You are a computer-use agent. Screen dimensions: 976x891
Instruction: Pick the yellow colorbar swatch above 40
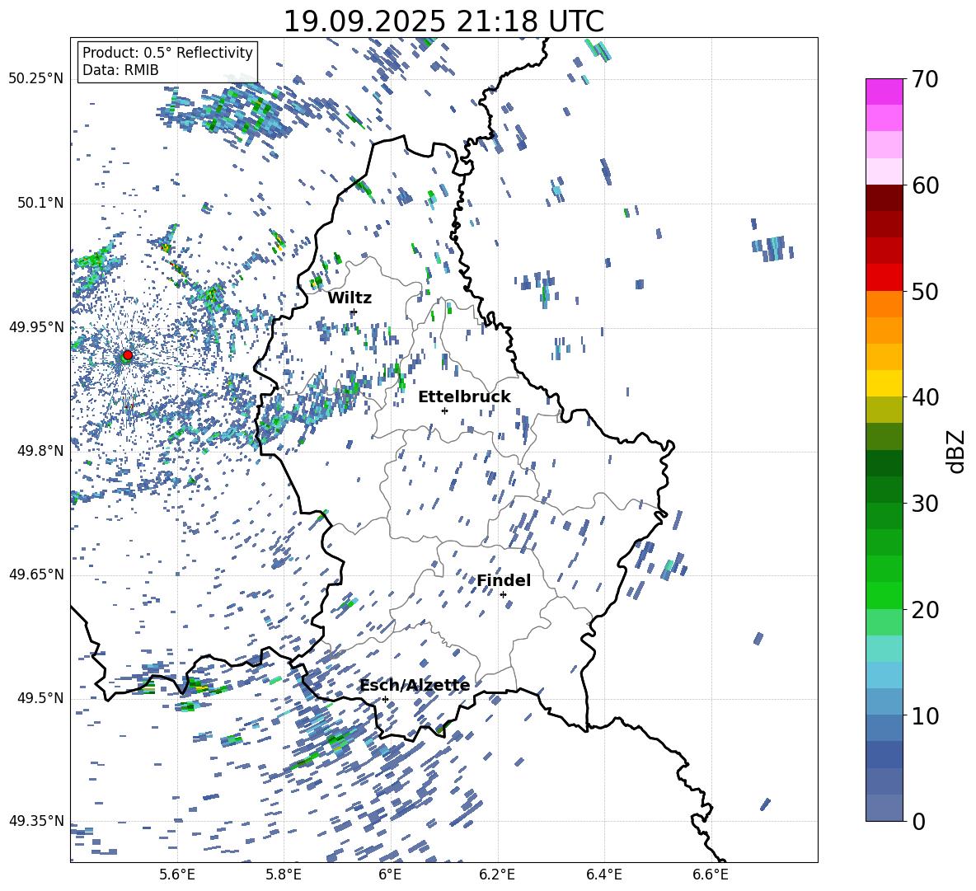coord(884,383)
